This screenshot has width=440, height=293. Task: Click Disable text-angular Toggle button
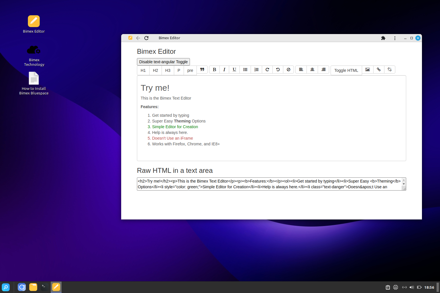[x=163, y=62]
